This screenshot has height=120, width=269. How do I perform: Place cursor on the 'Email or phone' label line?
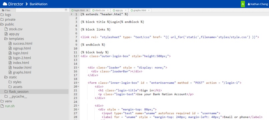[x=182, y=117]
